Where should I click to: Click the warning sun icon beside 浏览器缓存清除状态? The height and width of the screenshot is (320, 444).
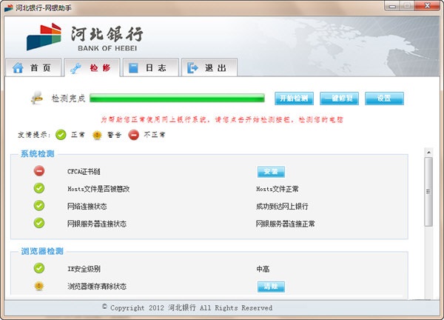[x=39, y=286]
